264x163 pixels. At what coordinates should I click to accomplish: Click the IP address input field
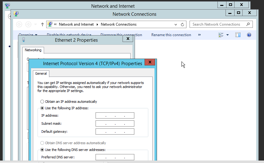click(115, 115)
